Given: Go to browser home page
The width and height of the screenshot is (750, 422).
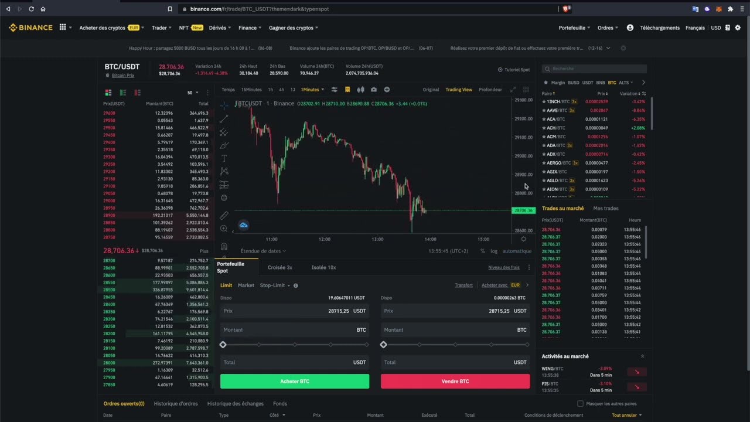Looking at the screenshot, I should 43,9.
